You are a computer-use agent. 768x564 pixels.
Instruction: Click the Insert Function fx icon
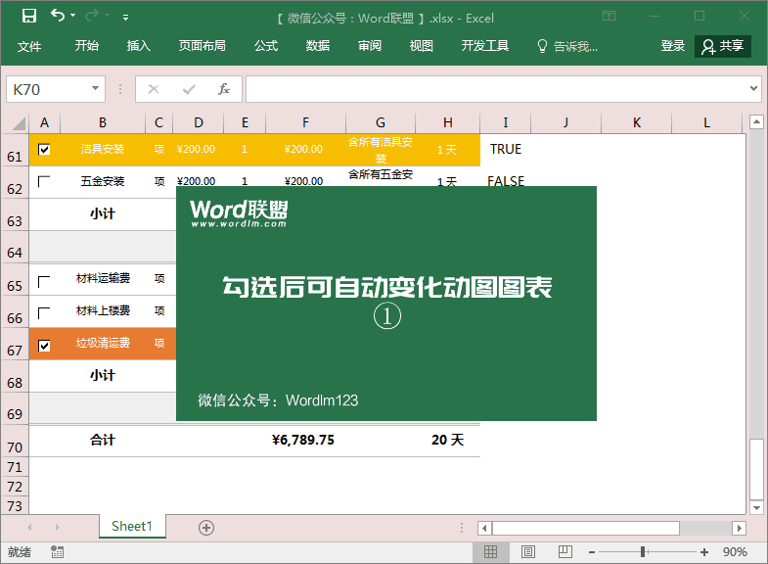[224, 89]
